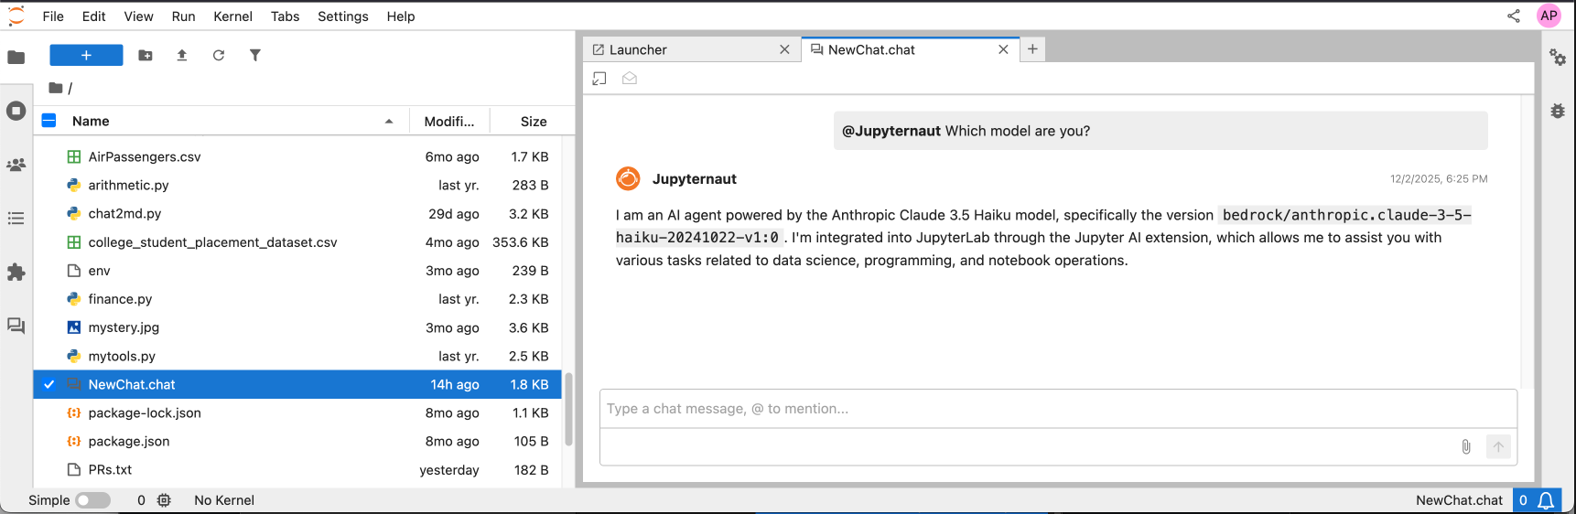
Task: Select chat2md.py file
Action: pos(297,213)
